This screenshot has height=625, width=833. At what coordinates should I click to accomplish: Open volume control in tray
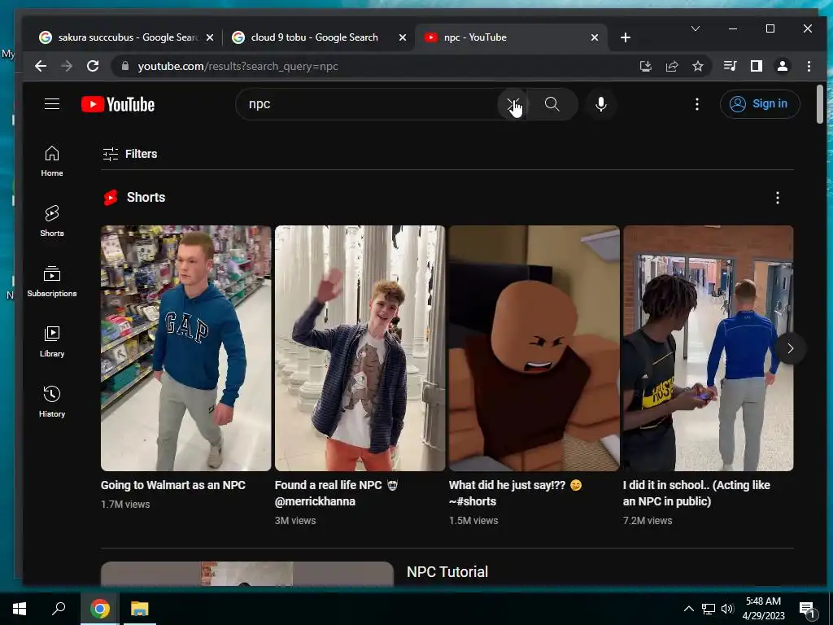coord(728,609)
